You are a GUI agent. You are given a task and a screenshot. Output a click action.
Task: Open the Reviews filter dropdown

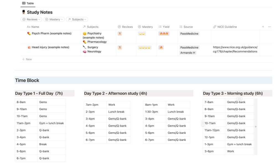(x=31, y=19)
